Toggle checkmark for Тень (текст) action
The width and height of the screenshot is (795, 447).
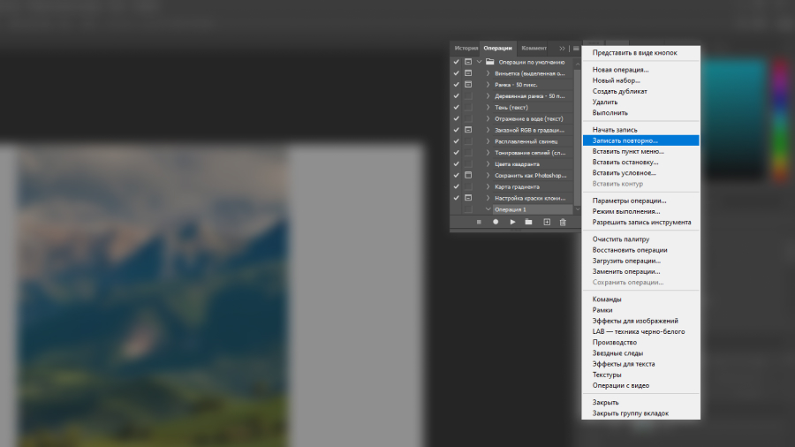(x=456, y=107)
